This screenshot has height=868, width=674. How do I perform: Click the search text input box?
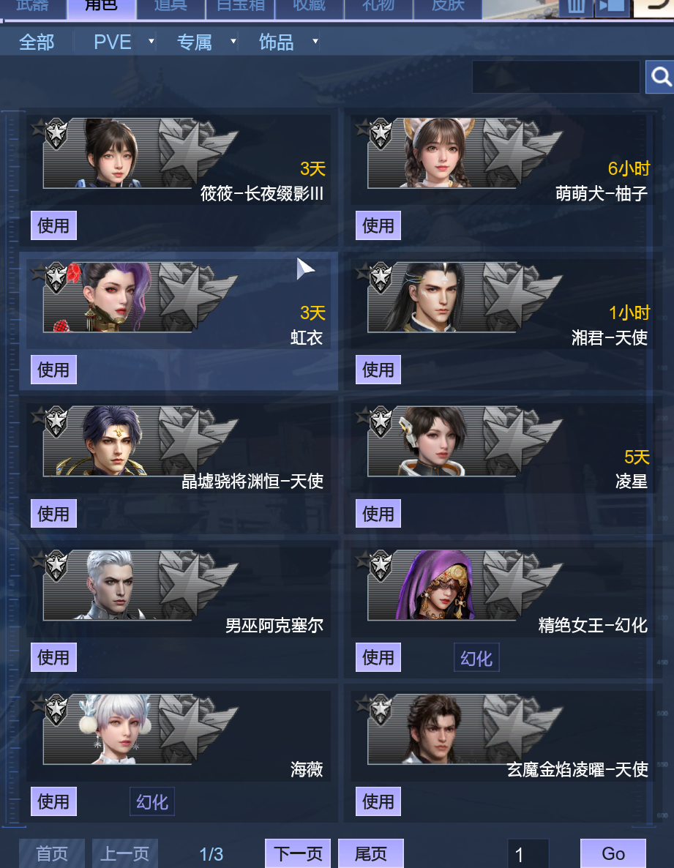click(555, 77)
